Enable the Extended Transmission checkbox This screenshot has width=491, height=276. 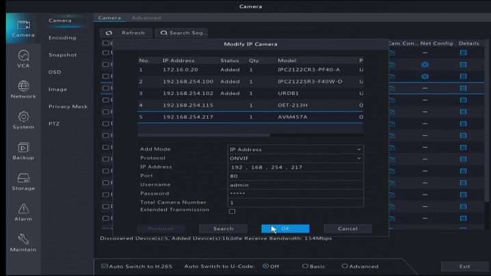(232, 211)
